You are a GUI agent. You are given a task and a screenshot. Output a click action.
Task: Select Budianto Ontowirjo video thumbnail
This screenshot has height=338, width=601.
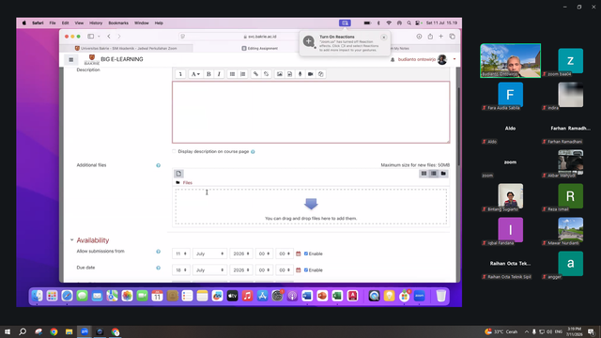coord(510,60)
